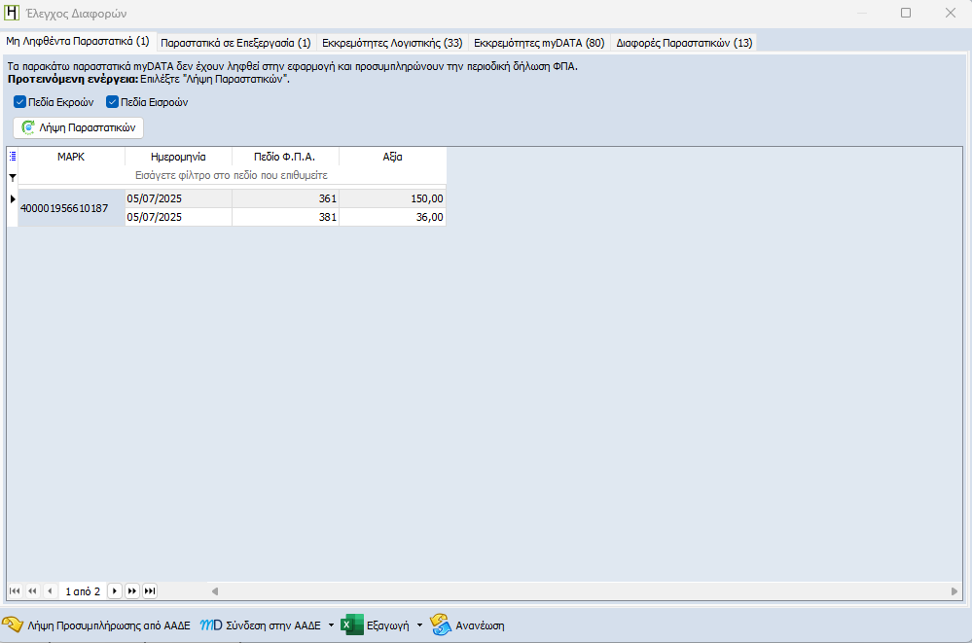The image size is (972, 643).
Task: Click the Excel Εξαγωγή icon
Action: [x=352, y=625]
